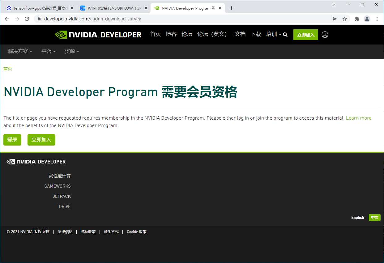Open the Chrome three-dot menu
The height and width of the screenshot is (263, 384).
coord(377,19)
